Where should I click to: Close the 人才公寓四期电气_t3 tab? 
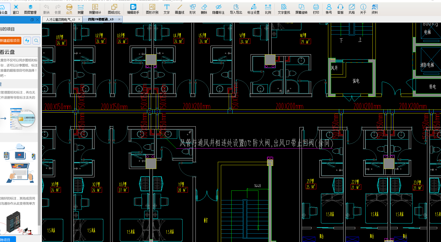coord(79,19)
